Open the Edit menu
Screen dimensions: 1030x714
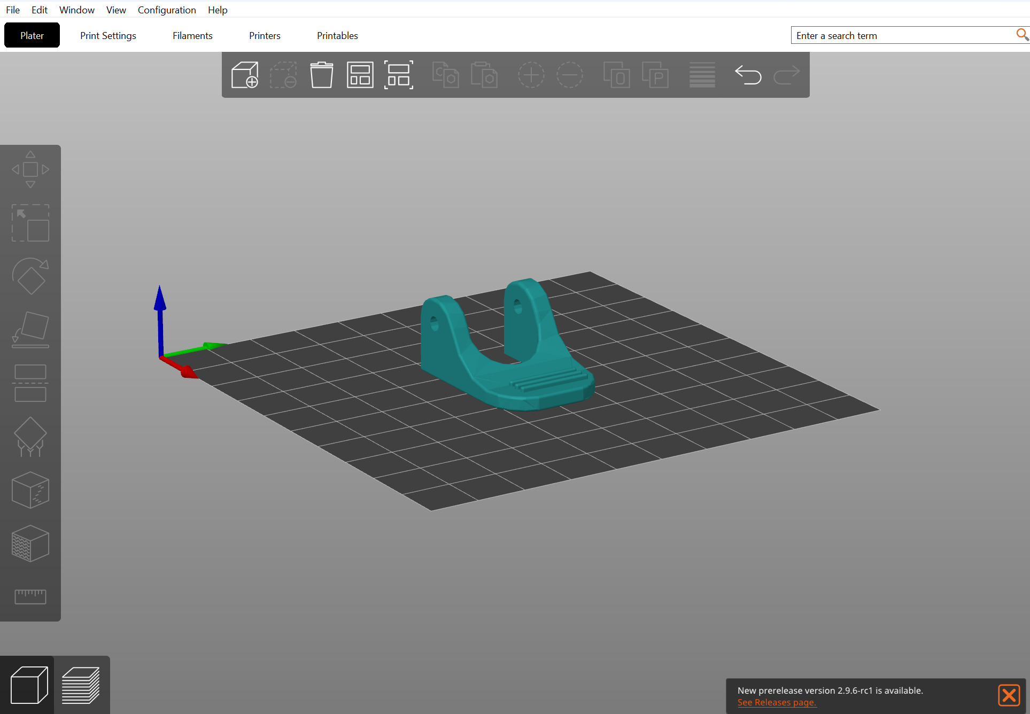point(40,10)
